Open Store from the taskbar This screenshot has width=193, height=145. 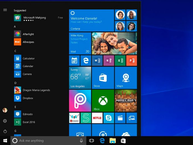(123, 141)
